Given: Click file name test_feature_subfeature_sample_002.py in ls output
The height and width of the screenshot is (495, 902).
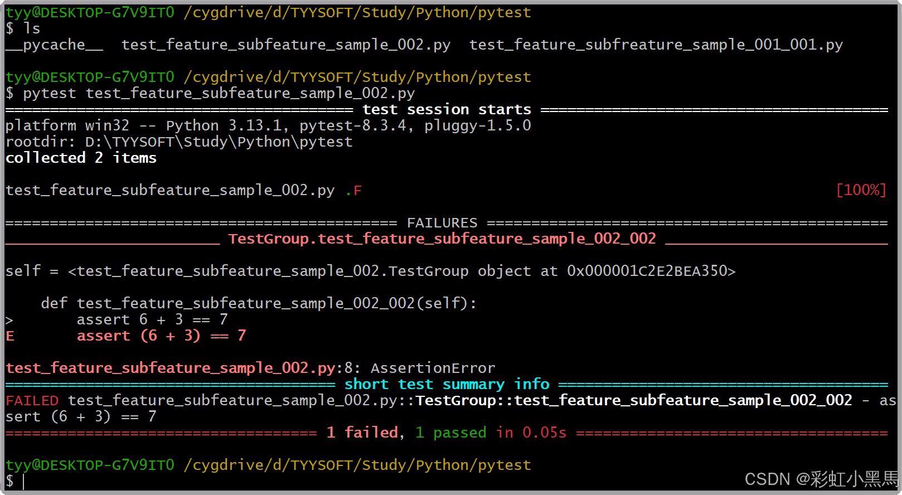Looking at the screenshot, I should pyautogui.click(x=286, y=45).
